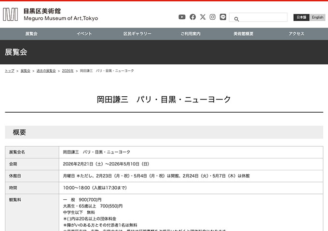
Task: Open the イベント navigation menu
Action: [84, 34]
